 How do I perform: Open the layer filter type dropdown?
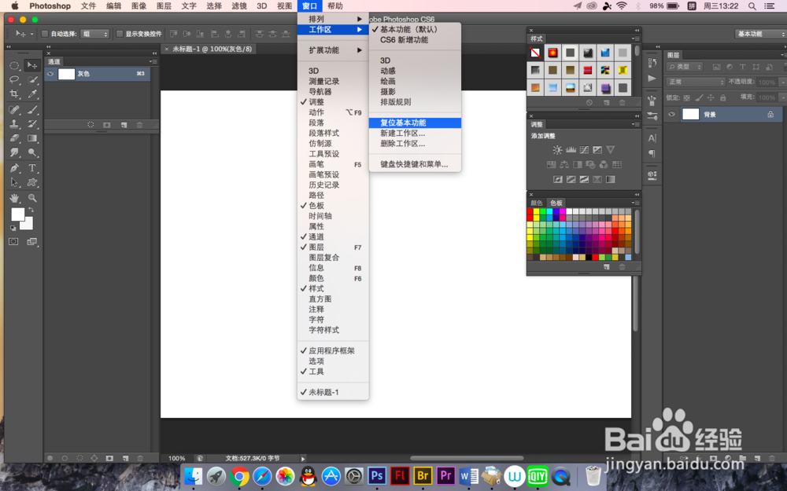[684, 67]
